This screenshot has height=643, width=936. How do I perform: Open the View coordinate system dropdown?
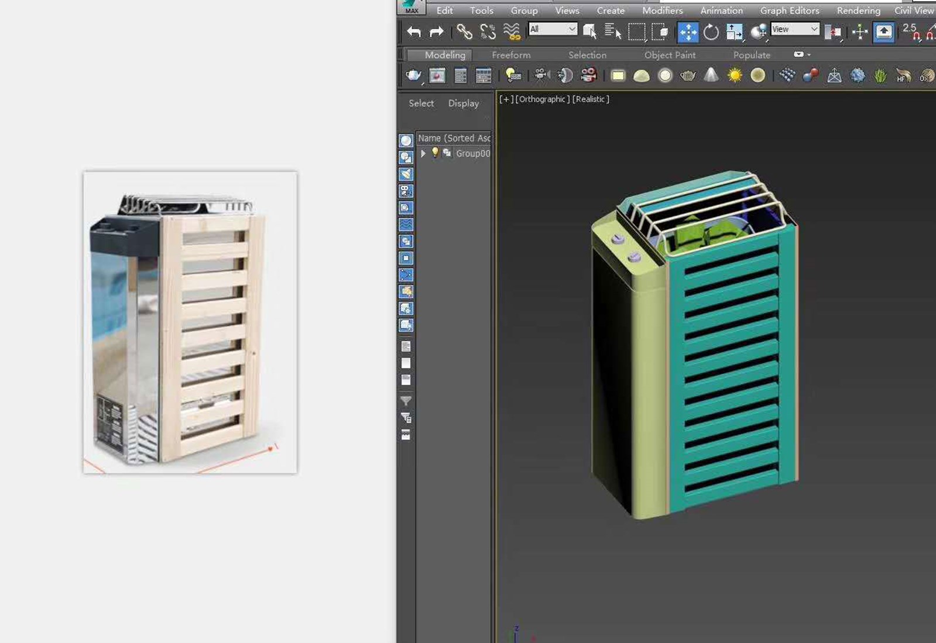[x=794, y=29]
